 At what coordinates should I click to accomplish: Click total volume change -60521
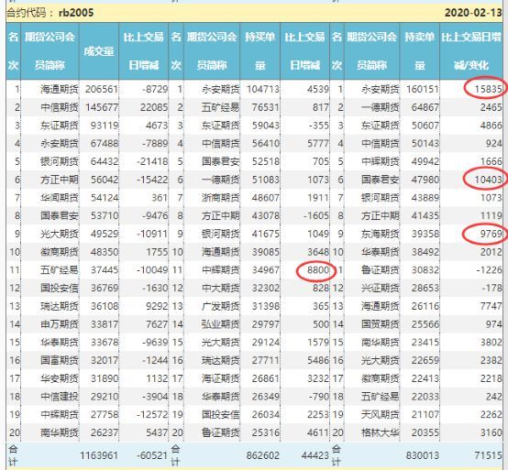(151, 455)
